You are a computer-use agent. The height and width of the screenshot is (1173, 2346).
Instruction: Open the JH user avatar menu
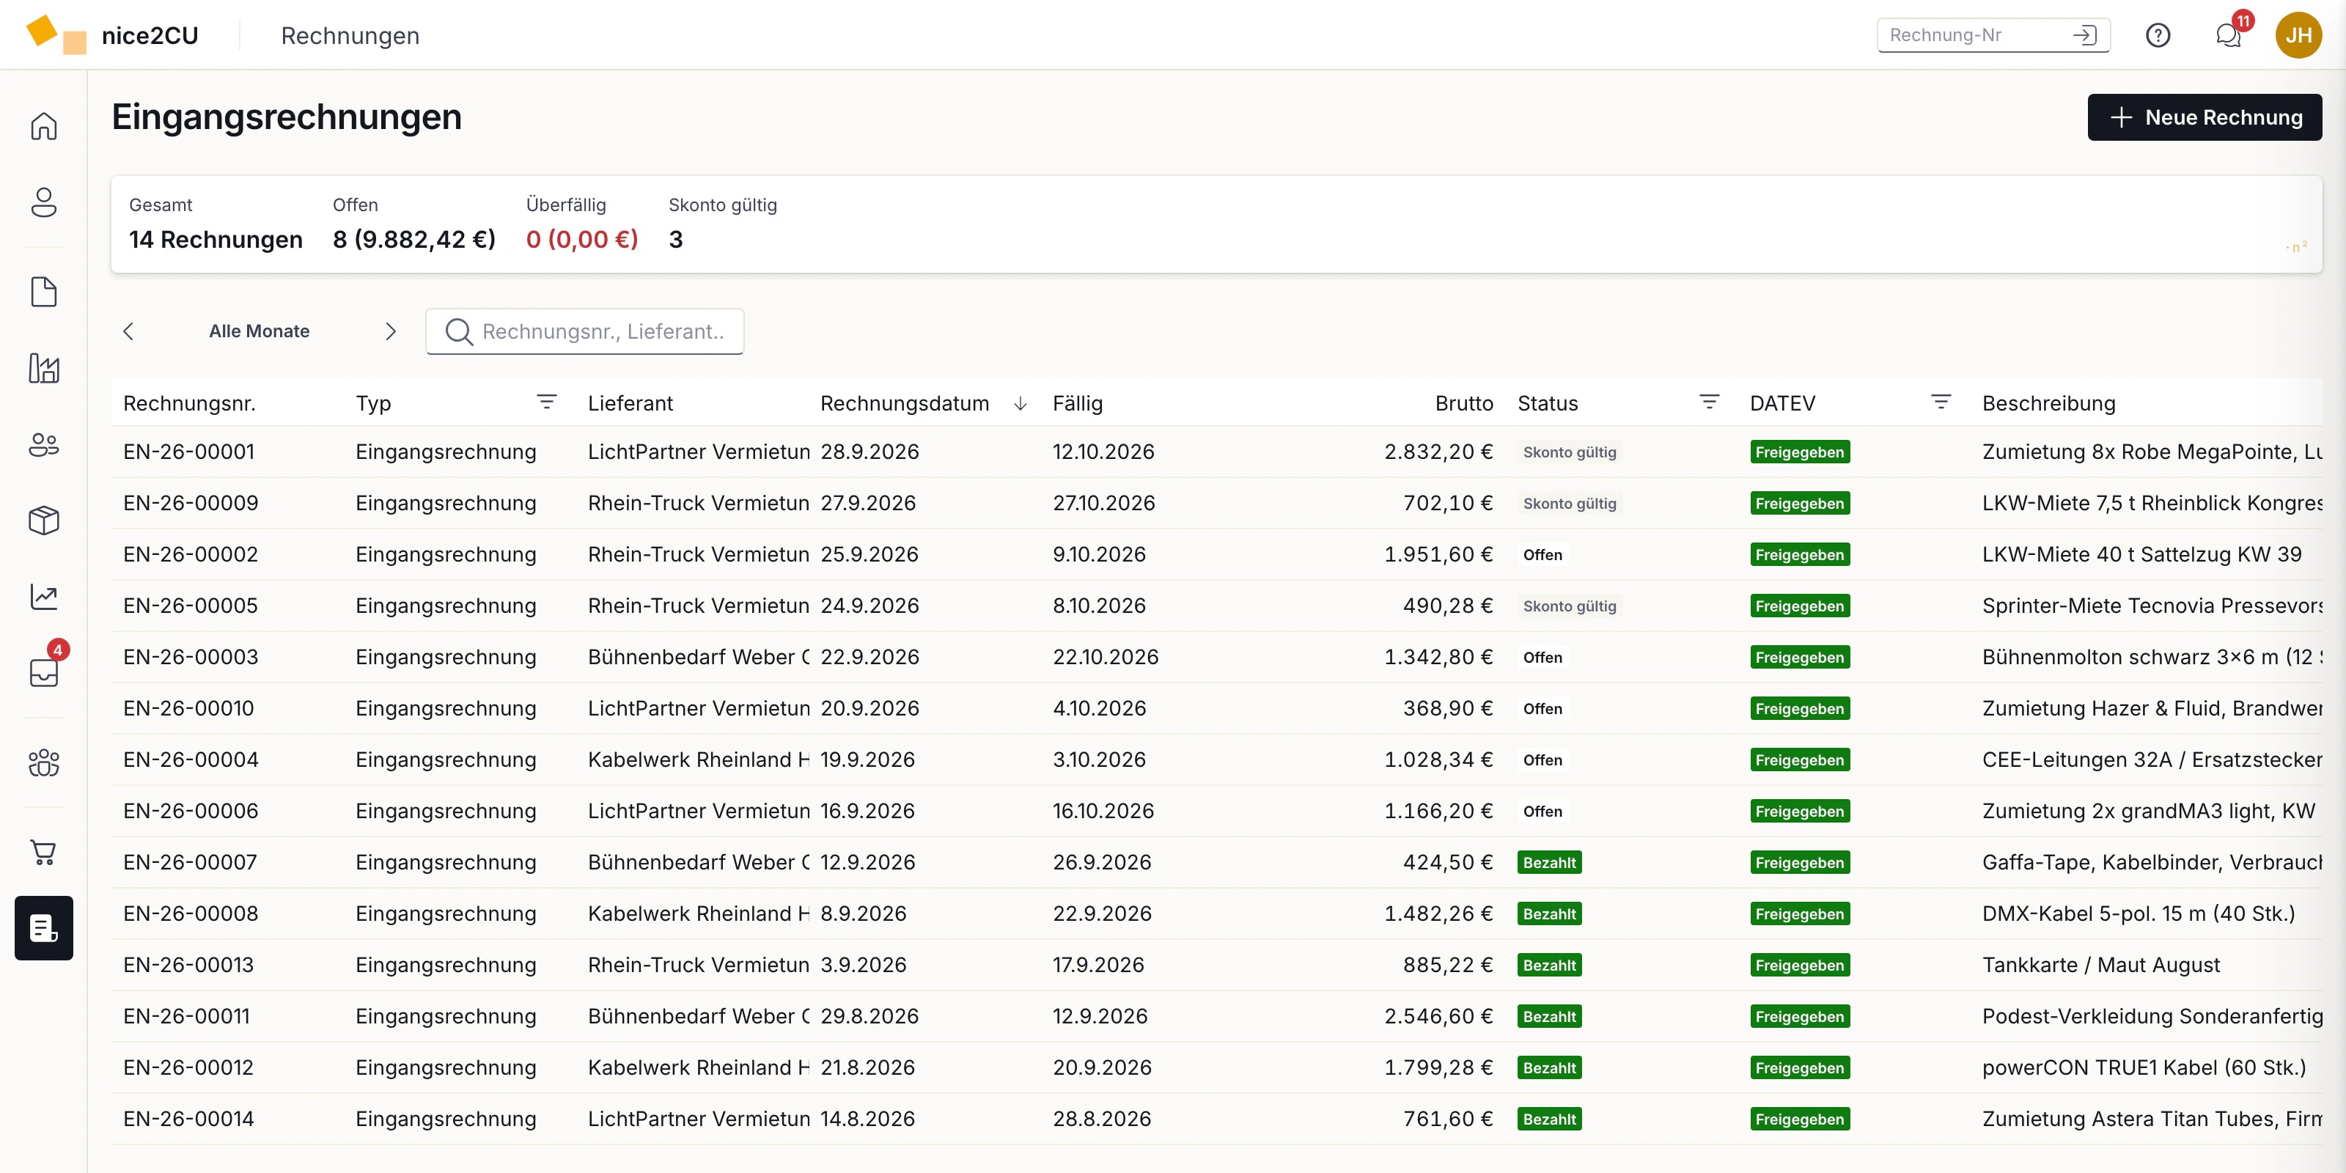(2298, 35)
